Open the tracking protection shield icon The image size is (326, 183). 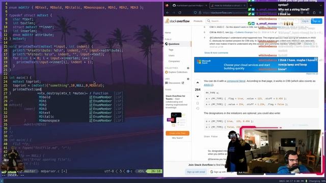[x=195, y=13]
